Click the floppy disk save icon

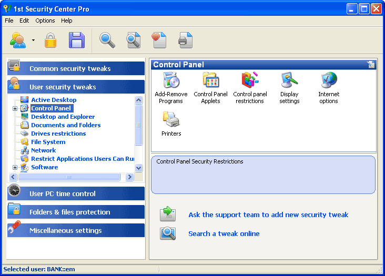click(x=77, y=40)
